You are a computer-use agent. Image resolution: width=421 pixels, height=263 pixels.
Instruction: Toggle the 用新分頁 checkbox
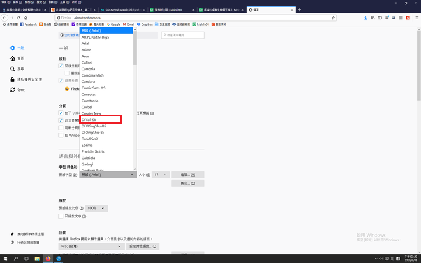pyautogui.click(x=61, y=128)
